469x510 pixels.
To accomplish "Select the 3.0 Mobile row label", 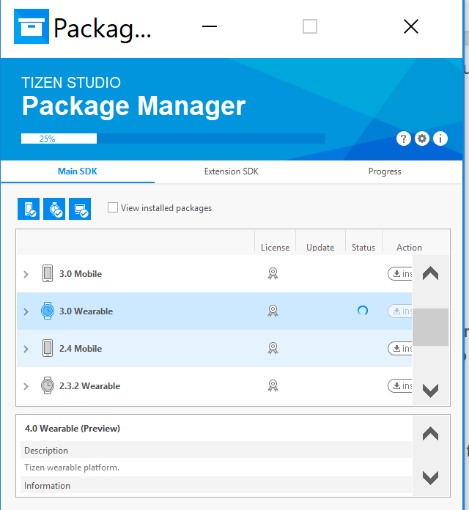I will 81,274.
